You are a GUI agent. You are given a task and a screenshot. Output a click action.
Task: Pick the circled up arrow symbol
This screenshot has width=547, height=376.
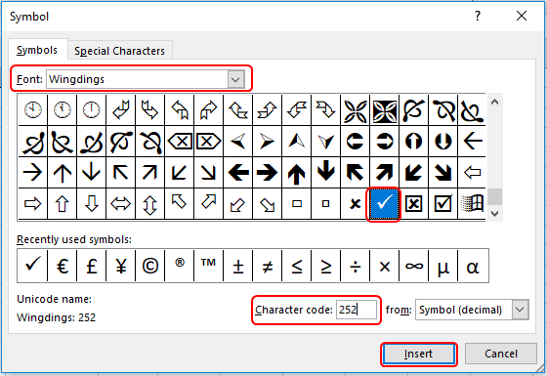(413, 142)
